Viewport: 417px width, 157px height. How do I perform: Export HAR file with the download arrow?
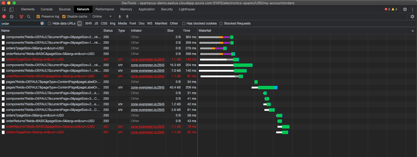[x=127, y=16]
